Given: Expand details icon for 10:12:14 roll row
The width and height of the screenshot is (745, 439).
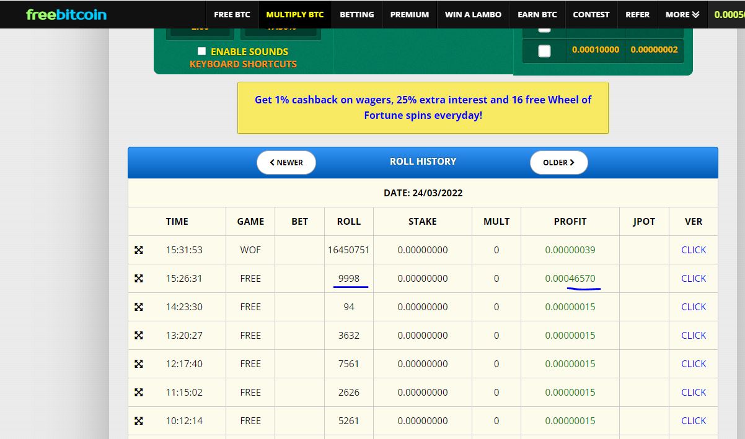Looking at the screenshot, I should pyautogui.click(x=139, y=421).
